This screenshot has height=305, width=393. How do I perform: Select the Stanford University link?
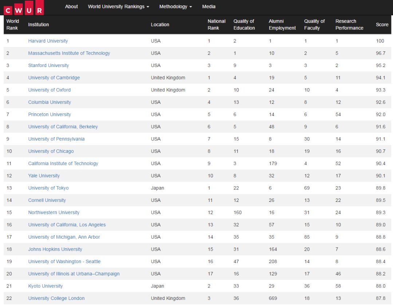tap(48, 66)
